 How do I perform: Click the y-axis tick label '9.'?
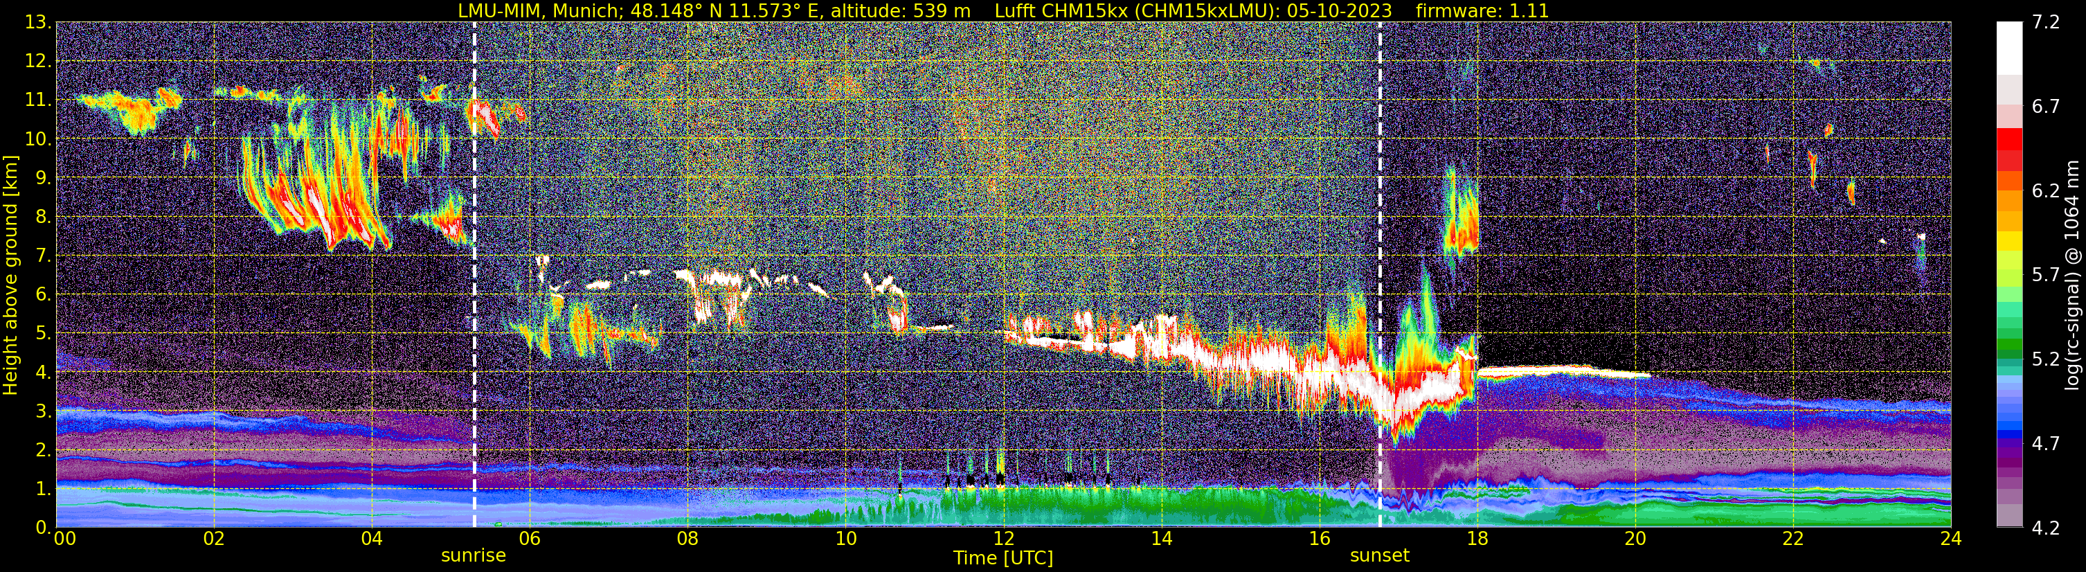[43, 178]
